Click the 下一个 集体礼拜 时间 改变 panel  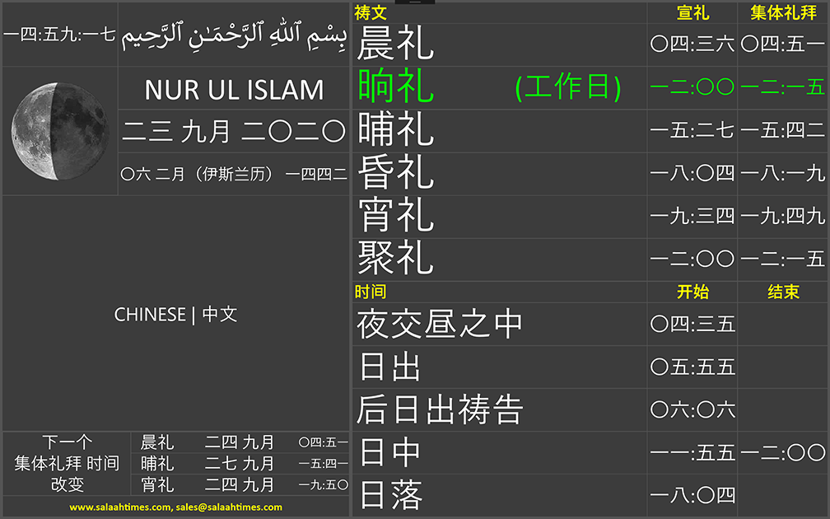point(67,463)
